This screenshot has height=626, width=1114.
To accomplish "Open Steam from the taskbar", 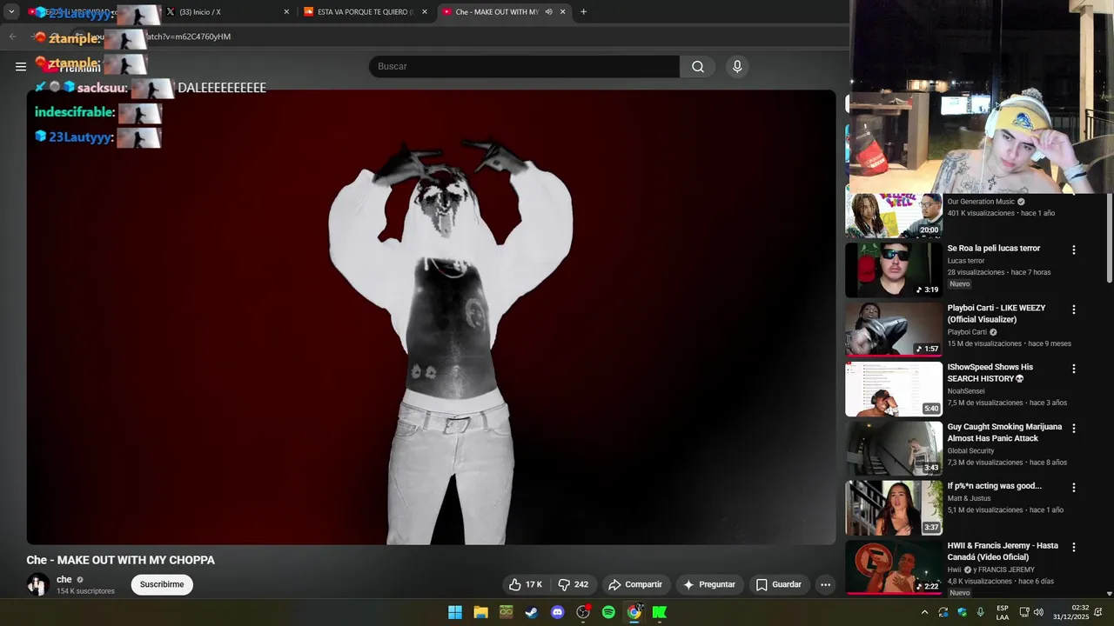I will click(532, 612).
